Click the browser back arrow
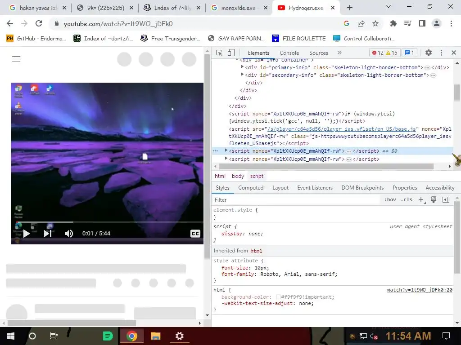Screen dimensions: 461x345 10,23
